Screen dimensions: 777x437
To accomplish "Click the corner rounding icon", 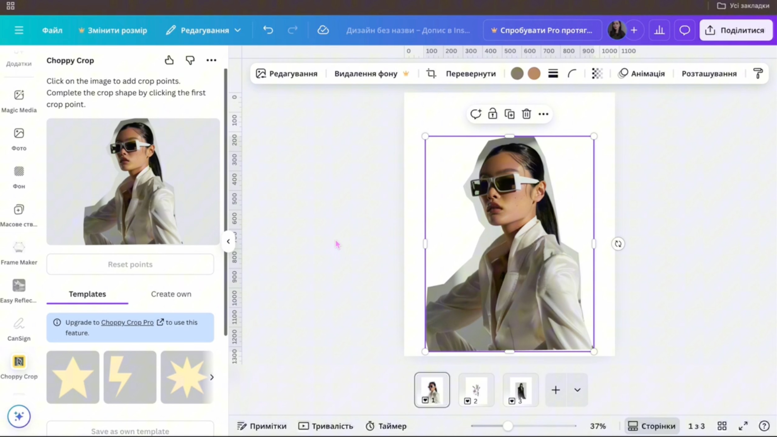I will click(x=572, y=74).
